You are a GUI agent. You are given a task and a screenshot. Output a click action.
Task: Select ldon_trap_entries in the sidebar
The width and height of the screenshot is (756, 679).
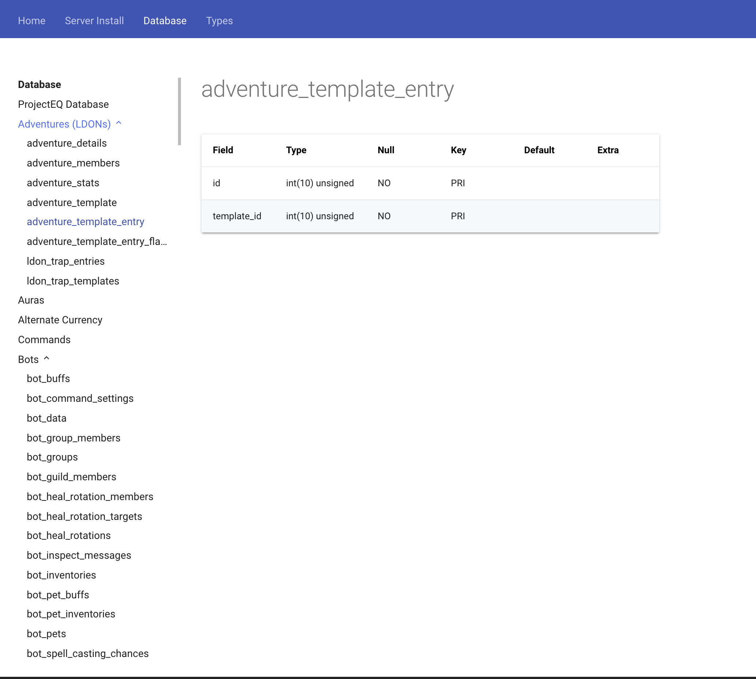click(x=66, y=261)
